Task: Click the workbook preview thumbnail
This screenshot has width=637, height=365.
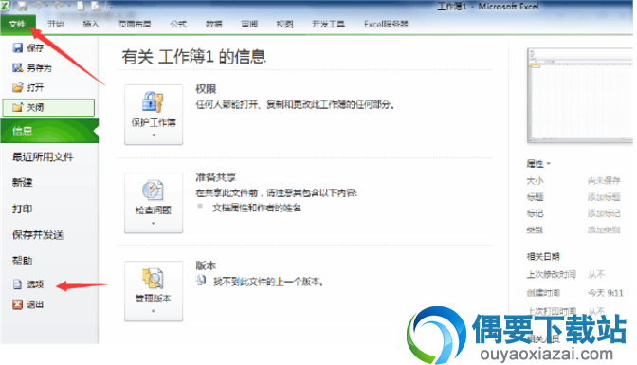Action: pyautogui.click(x=580, y=96)
